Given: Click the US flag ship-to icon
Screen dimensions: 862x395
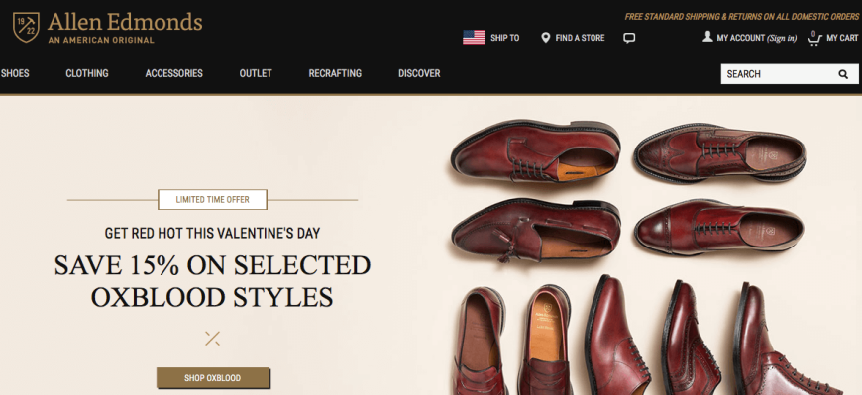Looking at the screenshot, I should coord(474,38).
